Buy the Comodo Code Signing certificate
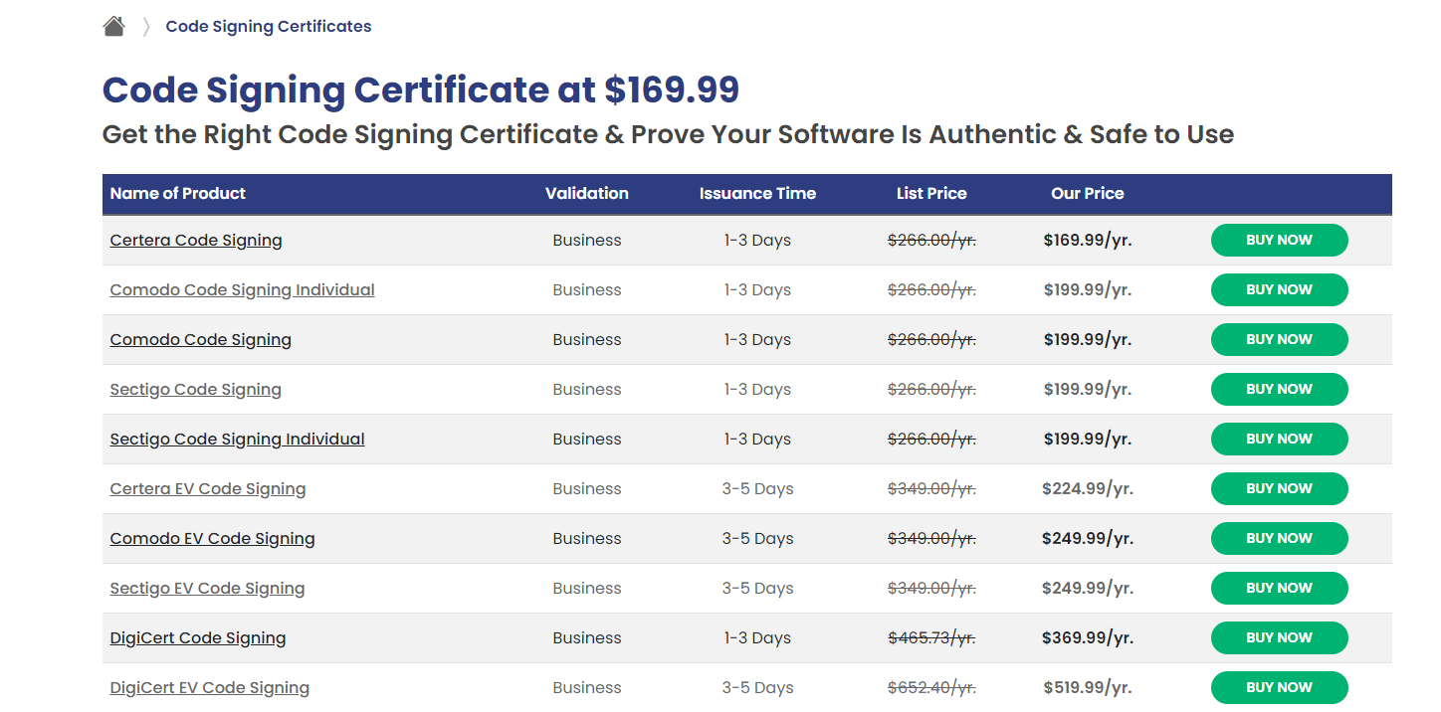Screen dimensions: 1441x712 coord(1279,339)
